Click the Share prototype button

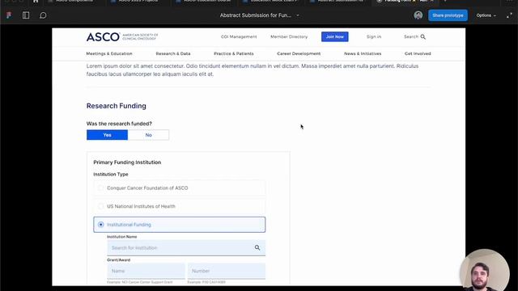[448, 15]
